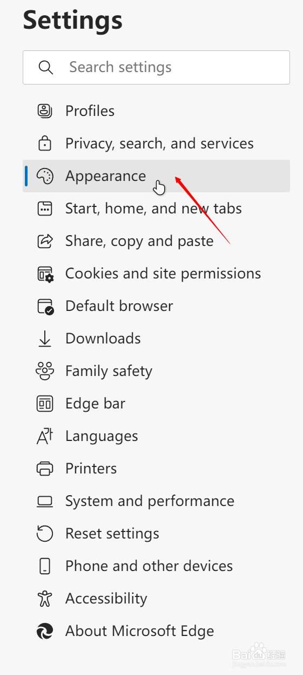The width and height of the screenshot is (303, 675).
Task: Focus the Search settings input field
Action: (157, 67)
